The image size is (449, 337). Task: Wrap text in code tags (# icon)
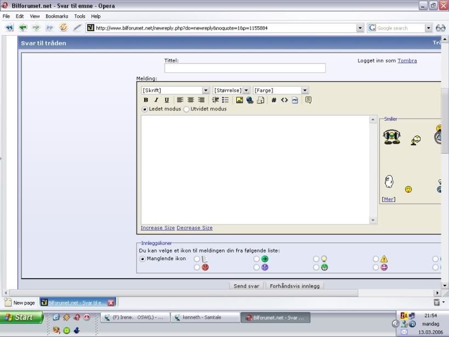[274, 100]
